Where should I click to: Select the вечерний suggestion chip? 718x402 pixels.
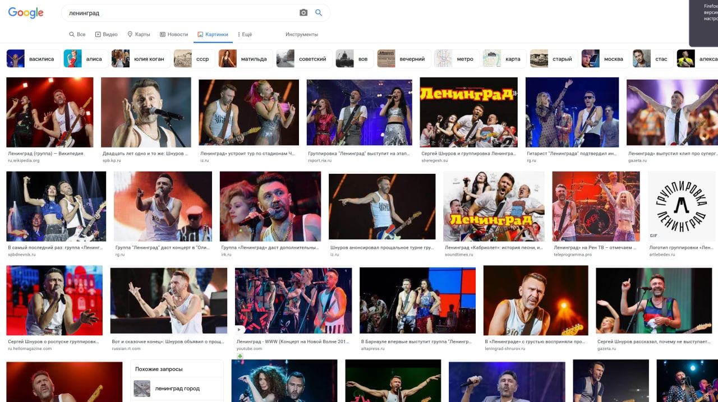point(403,59)
